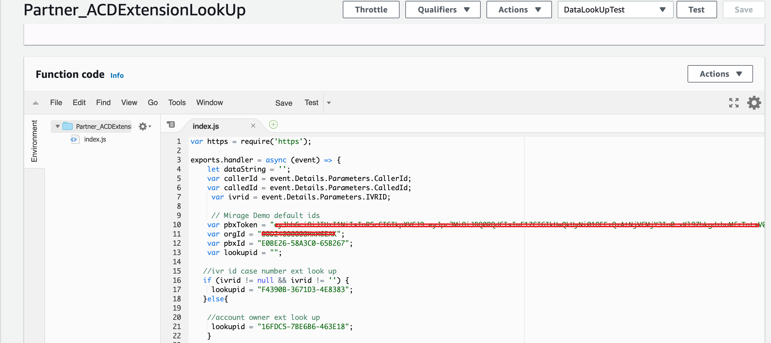This screenshot has height=343, width=771.
Task: Click Partner_ACDExtensionLookUp page title
Action: click(x=134, y=10)
